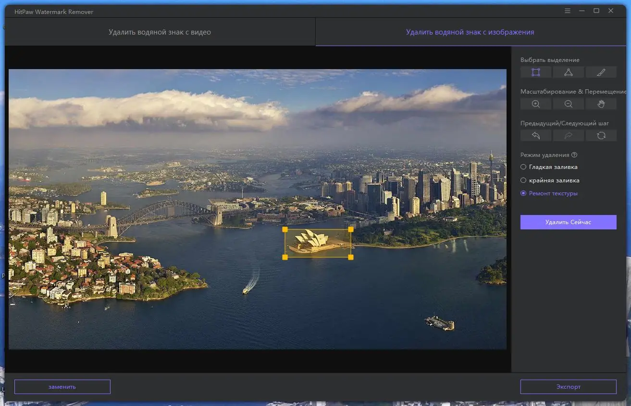The image size is (631, 406).
Task: Click the HitPaw Watermark Remover title text
Action: [54, 11]
